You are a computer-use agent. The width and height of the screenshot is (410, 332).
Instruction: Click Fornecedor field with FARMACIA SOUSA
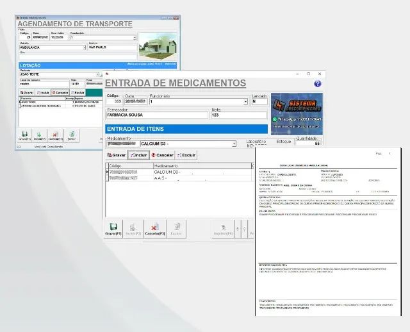coord(157,115)
